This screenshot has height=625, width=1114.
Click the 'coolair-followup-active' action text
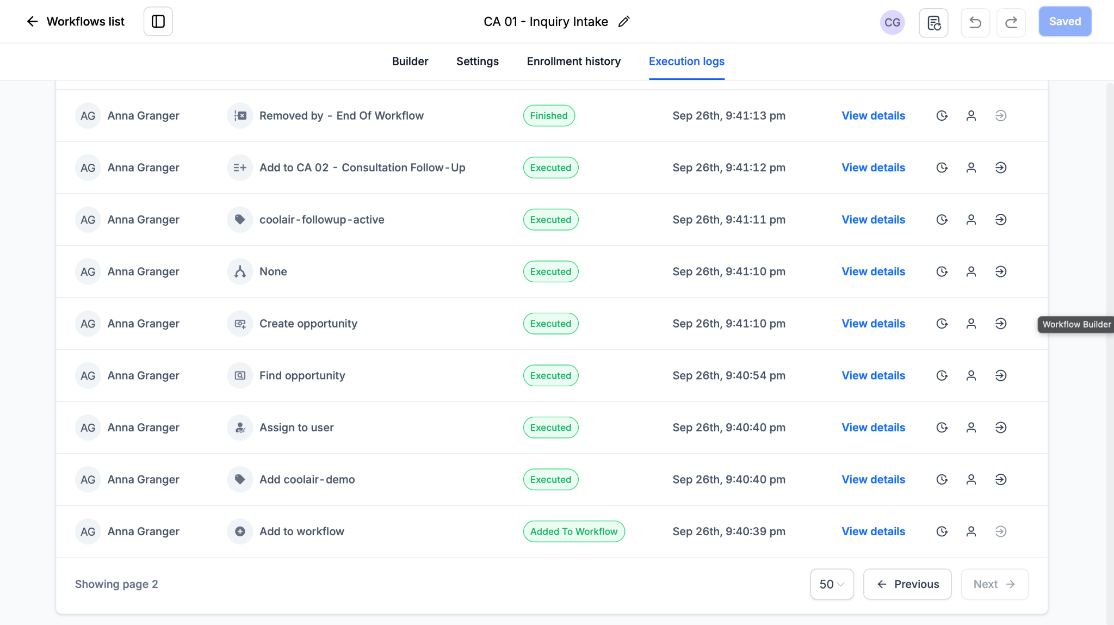click(x=322, y=220)
